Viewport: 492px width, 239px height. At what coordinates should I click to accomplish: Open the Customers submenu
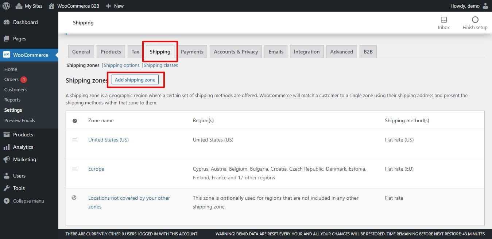15,89
